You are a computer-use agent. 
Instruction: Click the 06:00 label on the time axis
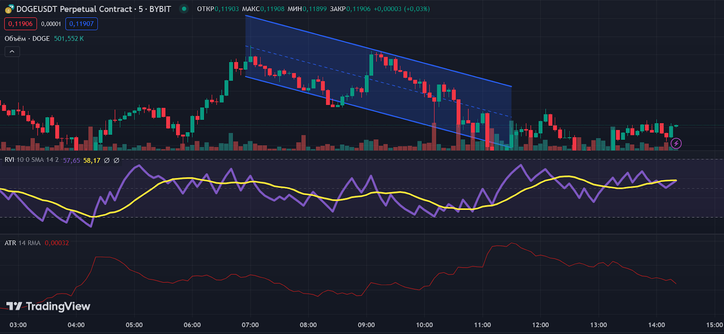pos(192,325)
